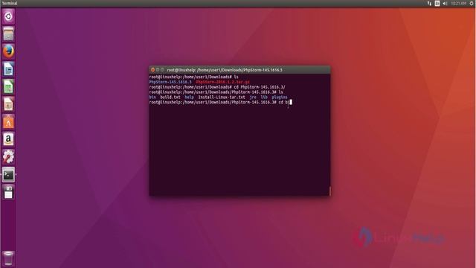
Task: Click the 'Terminal' title in the top panel
Action: click(x=10, y=3)
